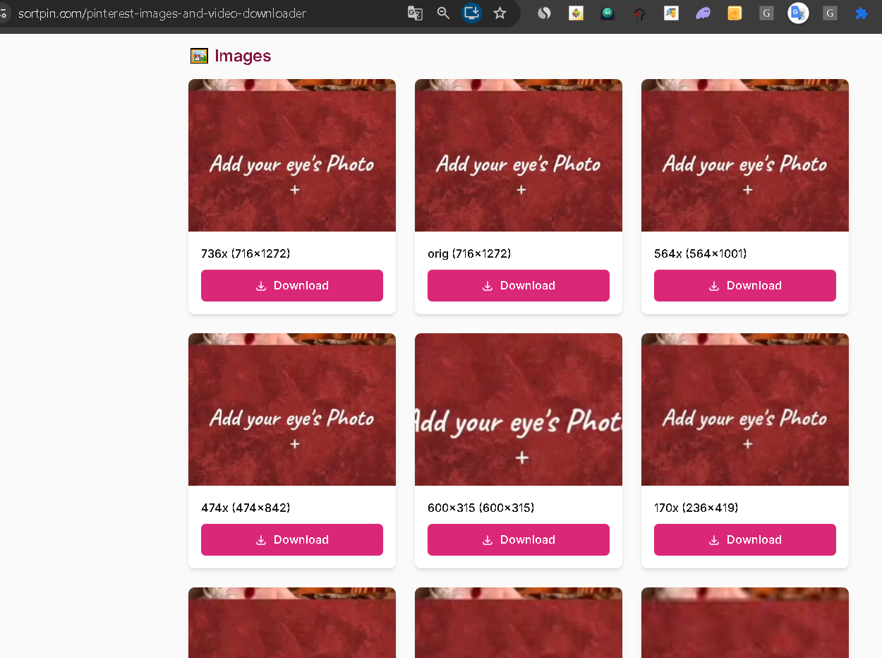Click the address bar URL text
This screenshot has height=658, width=882.
(162, 13)
